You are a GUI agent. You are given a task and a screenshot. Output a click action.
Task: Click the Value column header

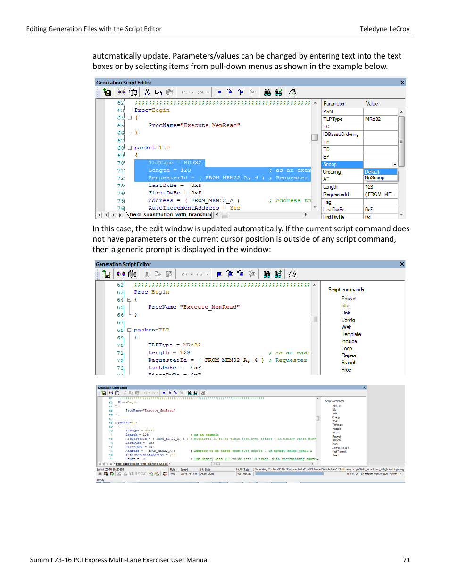(384, 104)
